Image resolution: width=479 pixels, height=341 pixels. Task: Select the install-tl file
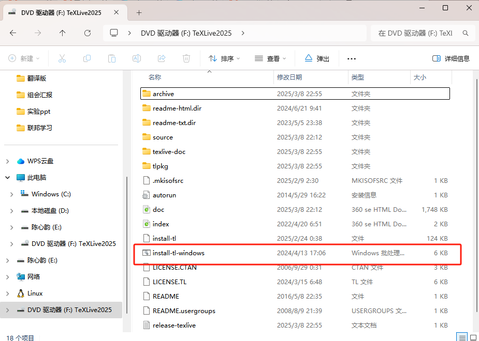pyautogui.click(x=295, y=238)
